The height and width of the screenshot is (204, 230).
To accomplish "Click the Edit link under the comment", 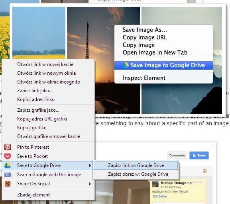I will pos(155,196).
